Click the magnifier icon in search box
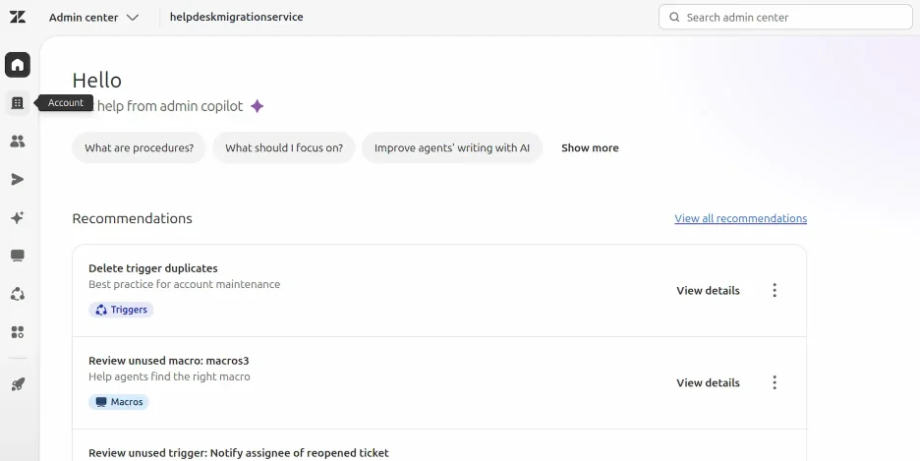The image size is (920, 461). (674, 17)
